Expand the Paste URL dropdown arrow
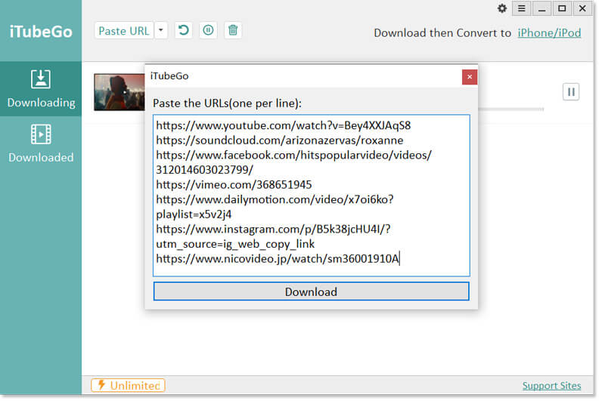Viewport: 605px width, 401px height. pyautogui.click(x=161, y=31)
